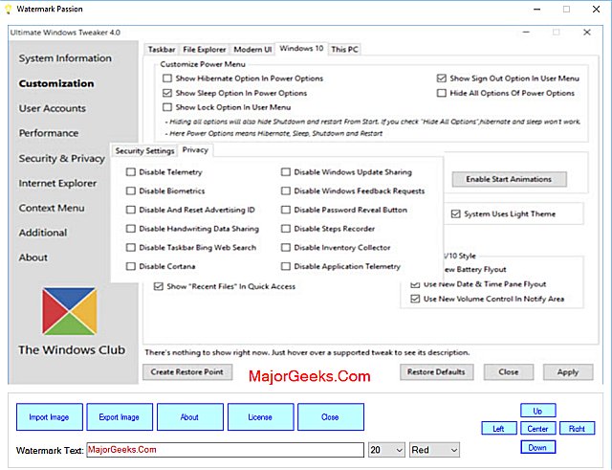Open the font size 20 dropdown

386,450
